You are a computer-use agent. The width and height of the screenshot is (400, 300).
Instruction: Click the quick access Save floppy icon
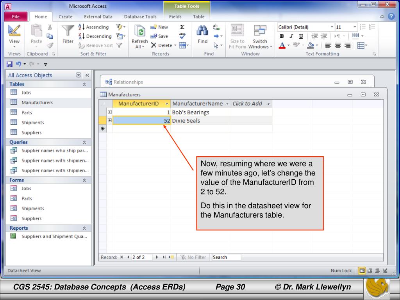pos(10,64)
